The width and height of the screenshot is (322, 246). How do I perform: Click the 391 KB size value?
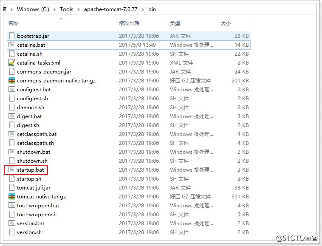tap(240, 197)
